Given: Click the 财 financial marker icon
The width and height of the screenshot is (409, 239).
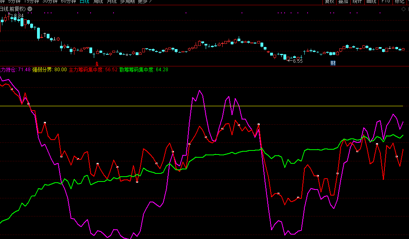Looking at the screenshot, I should (x=333, y=63).
